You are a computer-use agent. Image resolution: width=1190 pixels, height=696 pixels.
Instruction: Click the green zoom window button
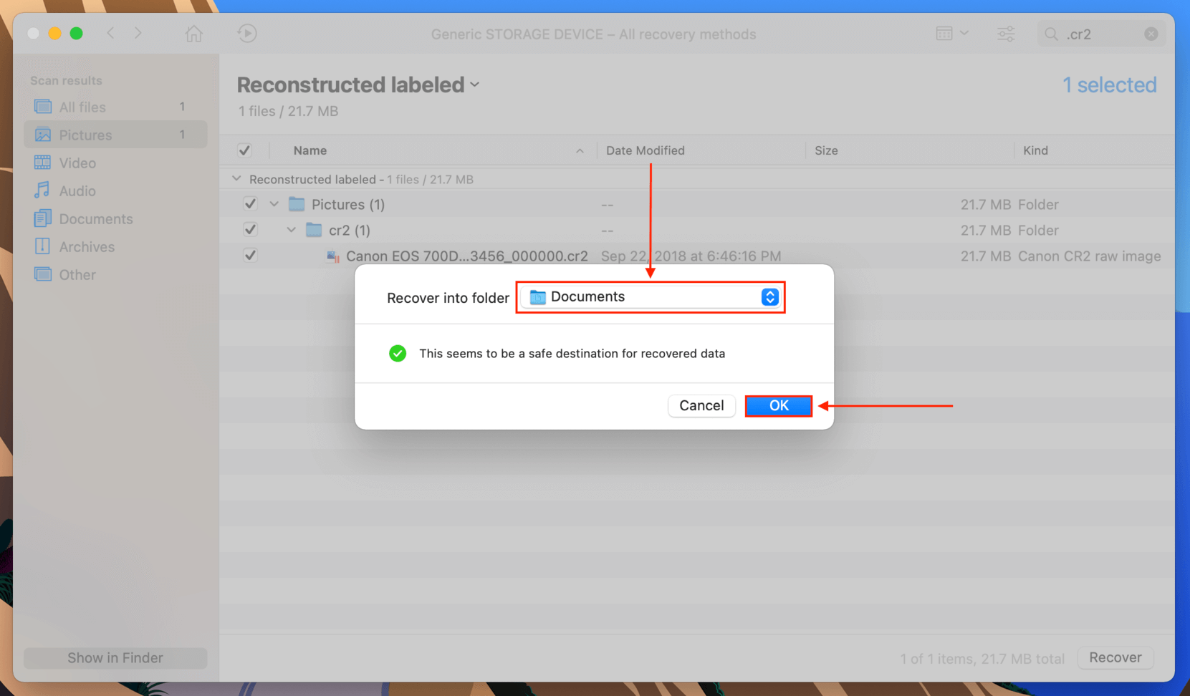(x=77, y=33)
